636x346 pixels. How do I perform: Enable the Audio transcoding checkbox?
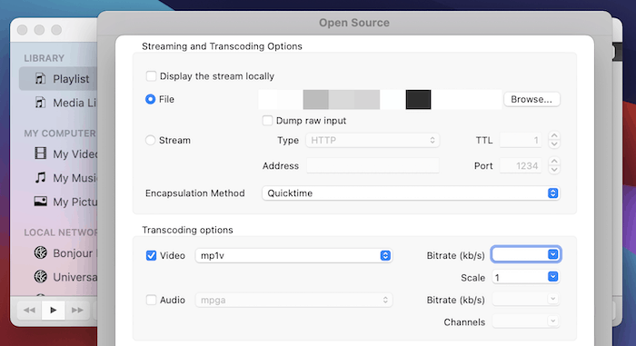coord(151,300)
